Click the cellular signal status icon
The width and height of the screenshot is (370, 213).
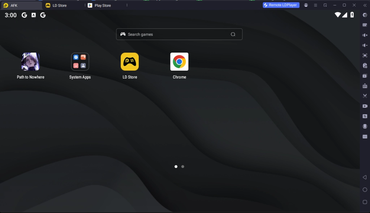point(345,15)
